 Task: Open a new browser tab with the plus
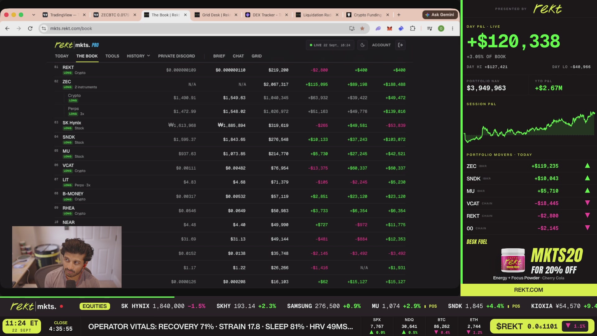(399, 15)
